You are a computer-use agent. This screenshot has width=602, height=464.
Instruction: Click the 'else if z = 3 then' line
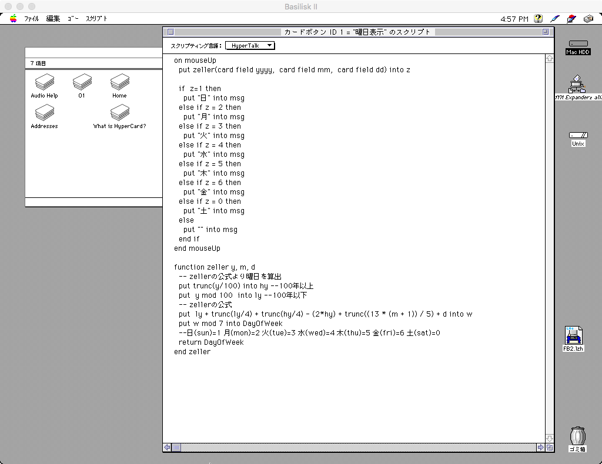click(x=210, y=126)
